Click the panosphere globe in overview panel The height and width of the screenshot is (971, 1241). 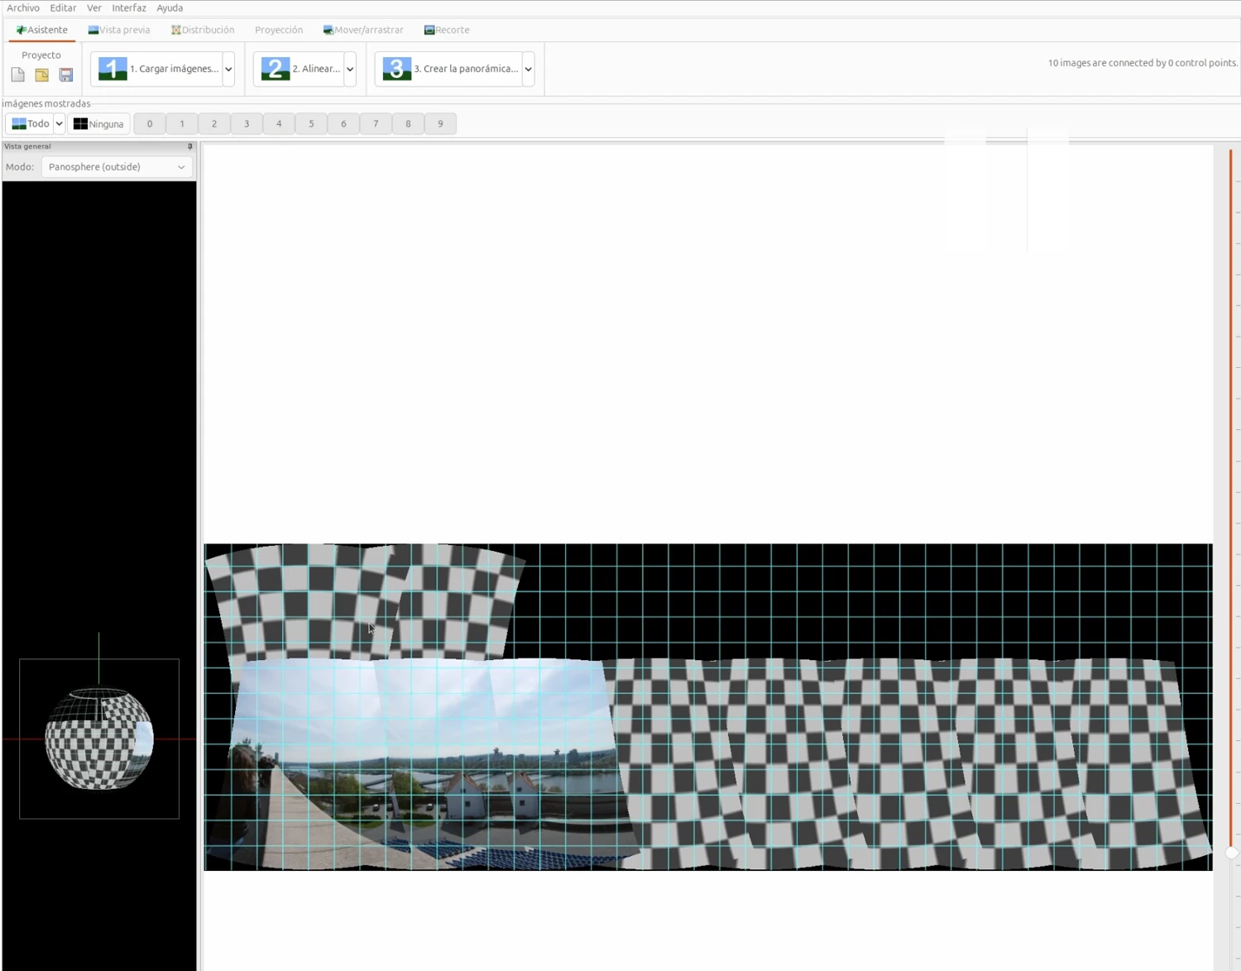click(99, 739)
